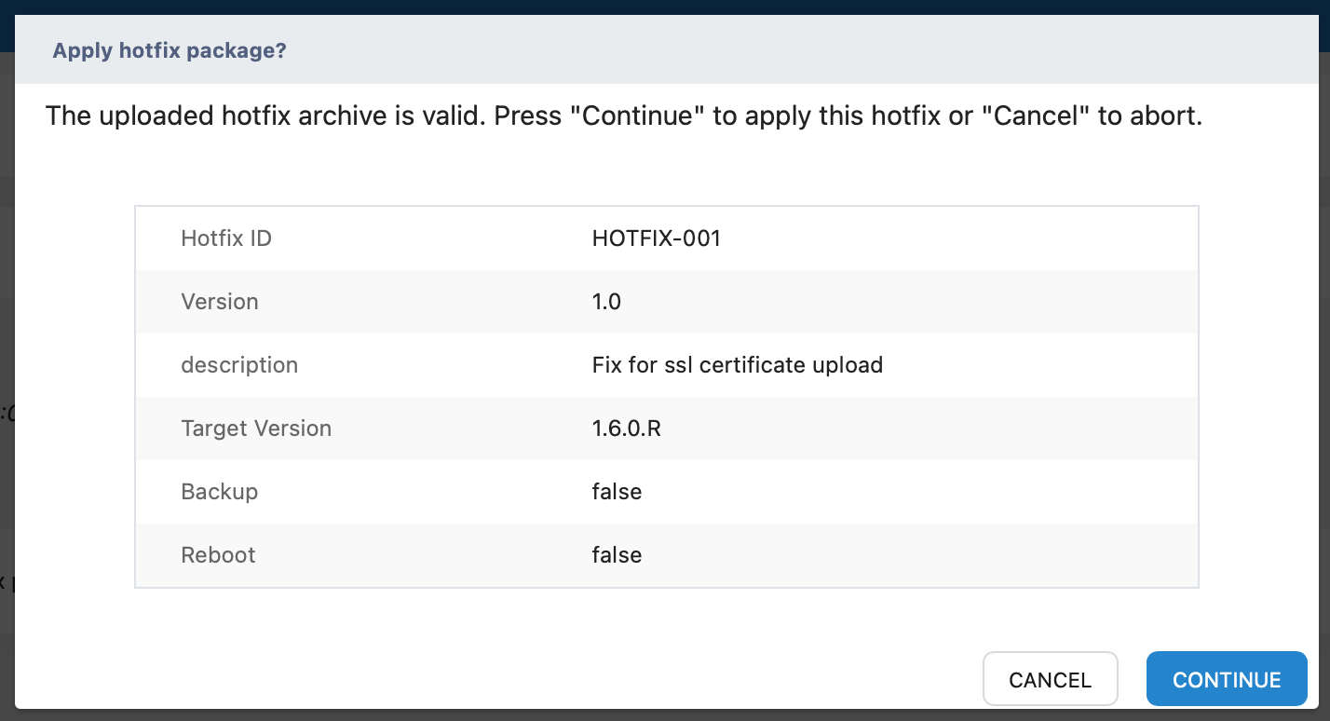Click the 1.6.0.R target version value
This screenshot has width=1330, height=721.
(x=627, y=429)
